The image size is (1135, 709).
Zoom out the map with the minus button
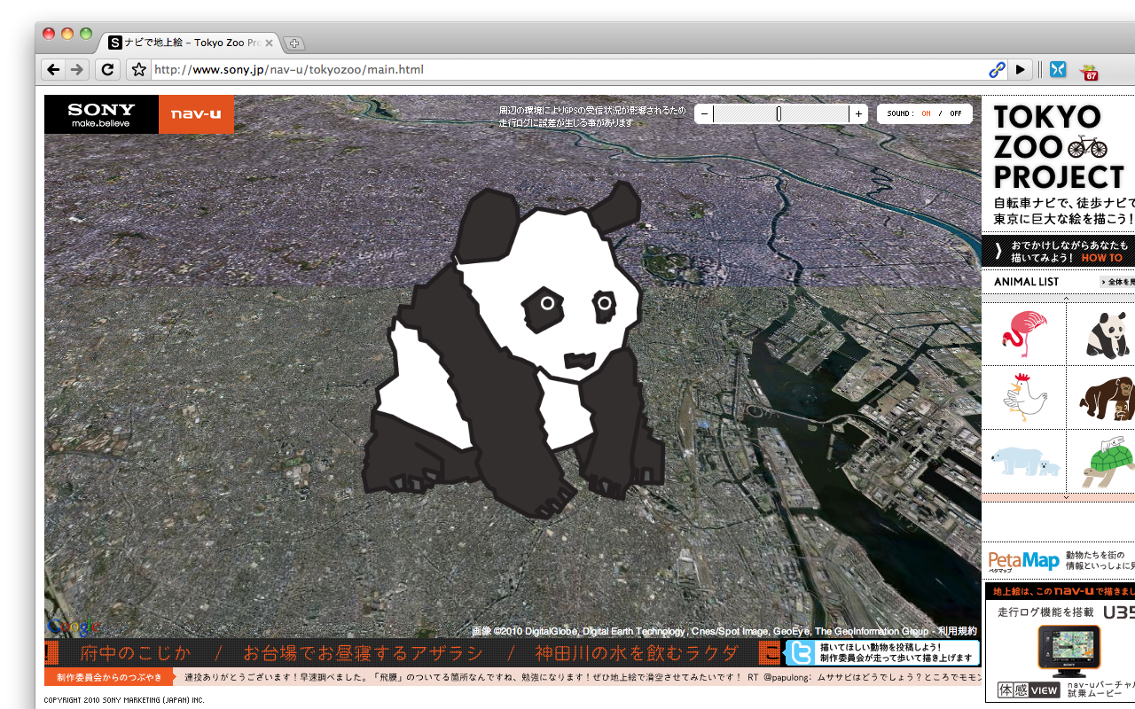click(703, 113)
